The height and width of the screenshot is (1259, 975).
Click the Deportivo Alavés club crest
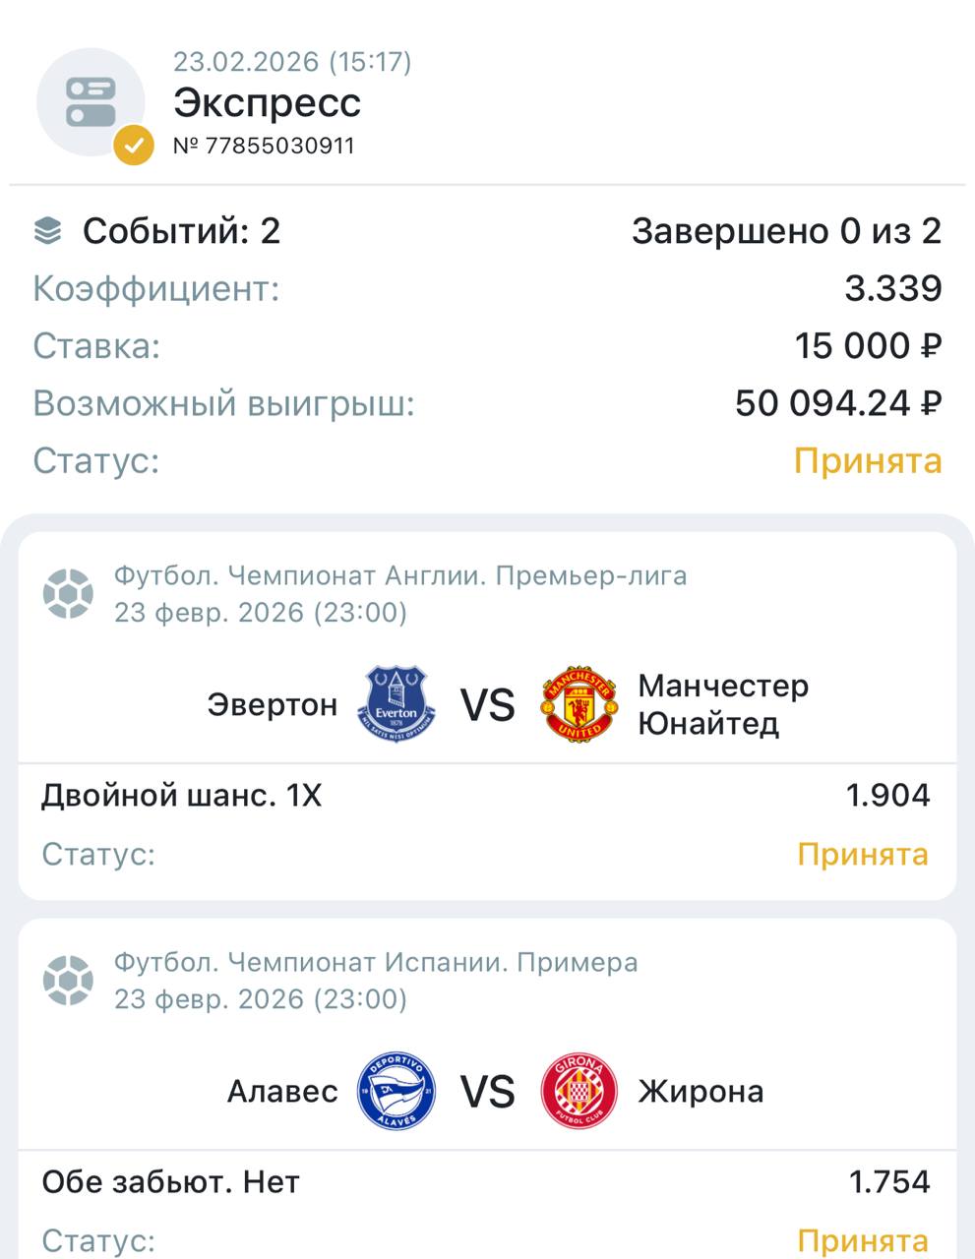pos(397,1091)
